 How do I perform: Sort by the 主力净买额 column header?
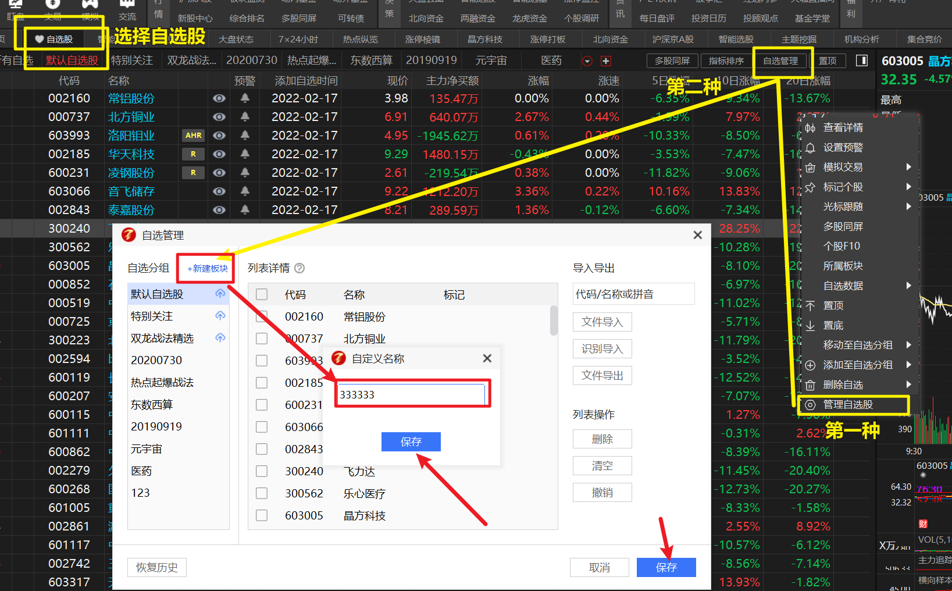pos(452,80)
